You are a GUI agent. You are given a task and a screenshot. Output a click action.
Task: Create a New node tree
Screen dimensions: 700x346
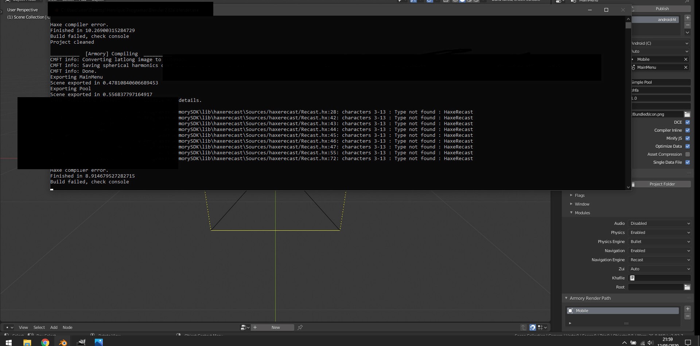(x=273, y=327)
